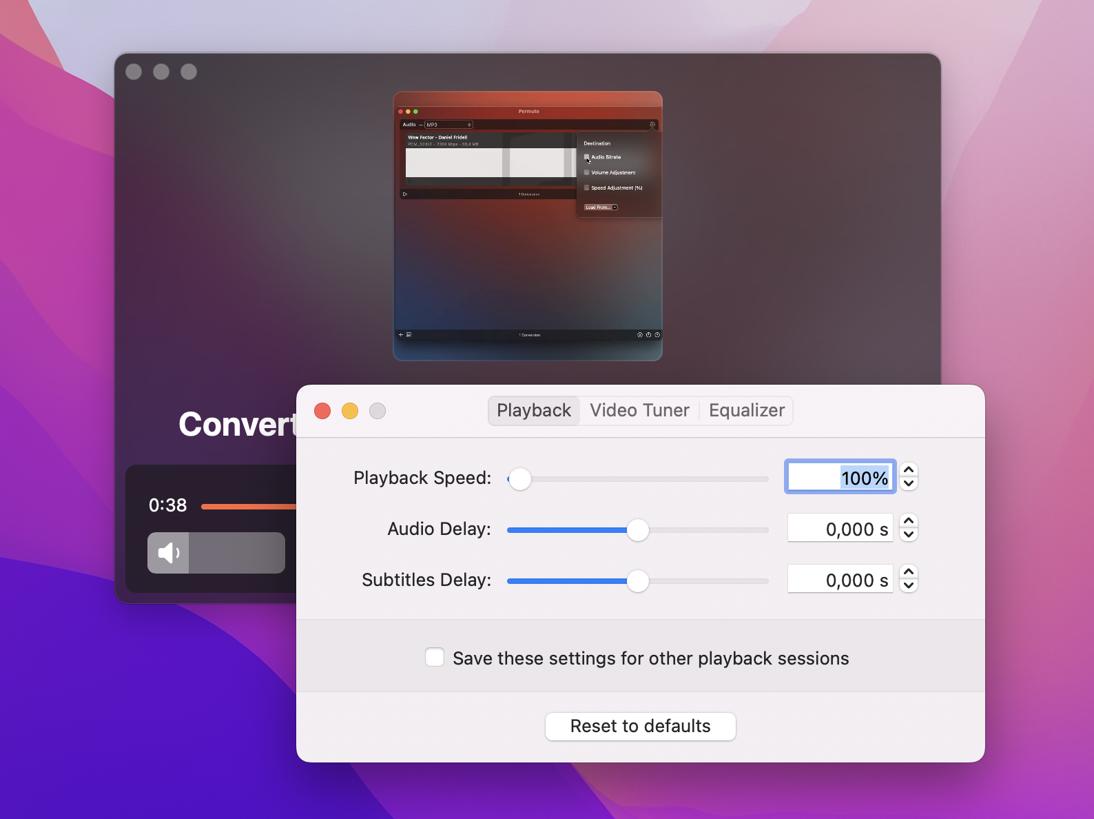Viewport: 1094px width, 819px height.
Task: Click the orange playback progress bar in player
Action: (x=249, y=507)
